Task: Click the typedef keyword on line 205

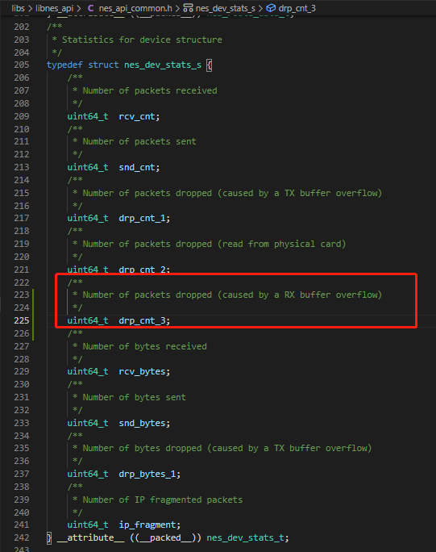Action: pos(64,65)
